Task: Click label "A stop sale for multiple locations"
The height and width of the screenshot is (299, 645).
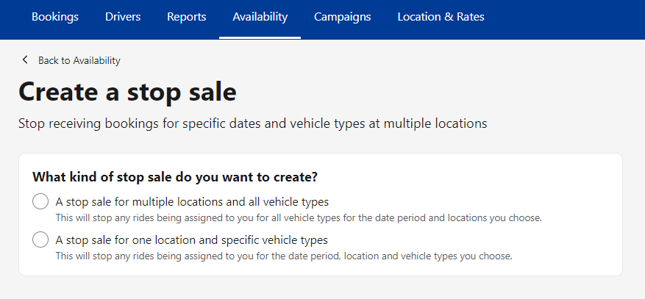Action: point(192,202)
